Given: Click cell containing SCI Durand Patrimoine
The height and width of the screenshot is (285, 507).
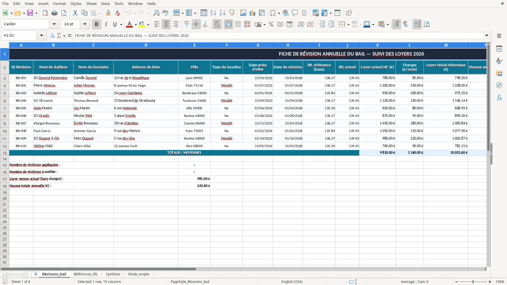Looking at the screenshot, I should point(53,78).
